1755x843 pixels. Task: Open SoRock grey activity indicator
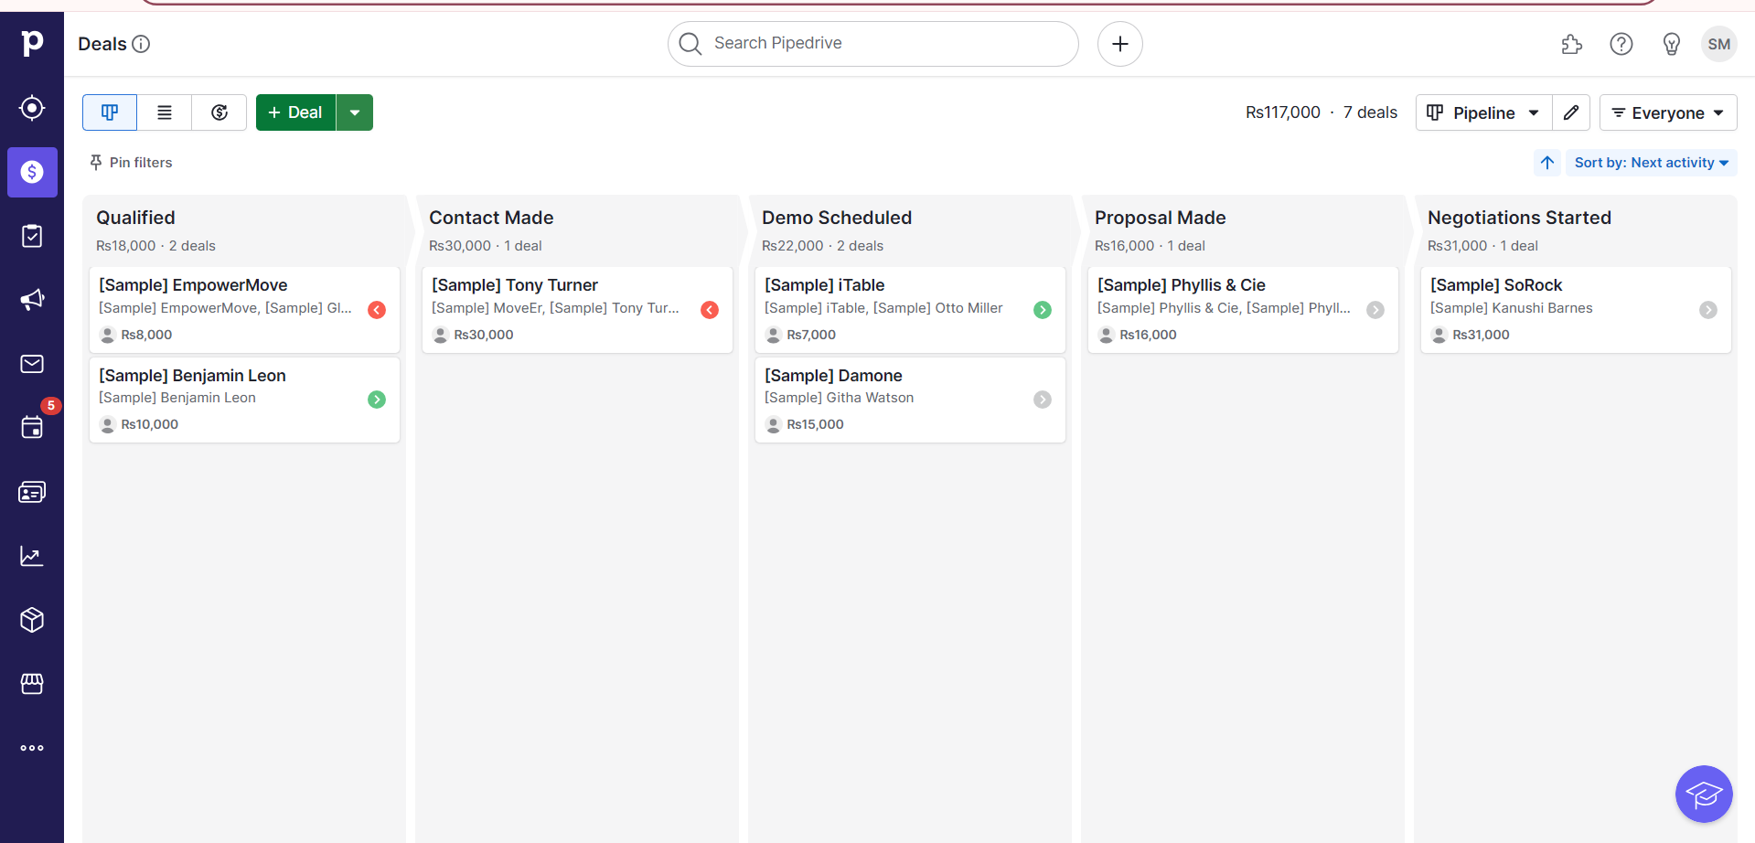pos(1708,310)
